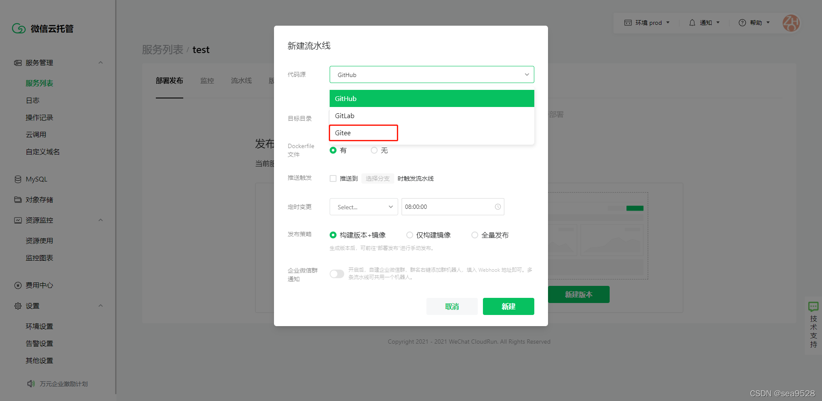This screenshot has width=822, height=401.
Task: Open 操作记录 in sidebar
Action: [39, 117]
